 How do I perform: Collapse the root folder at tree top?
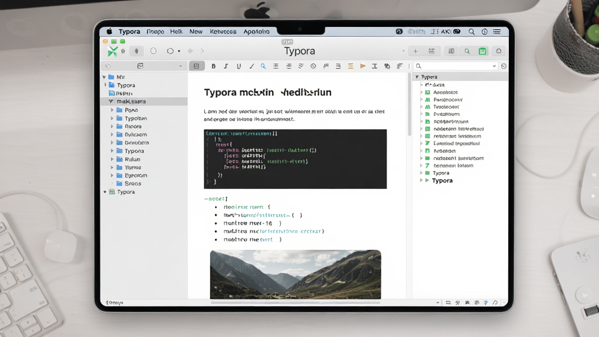pos(104,77)
